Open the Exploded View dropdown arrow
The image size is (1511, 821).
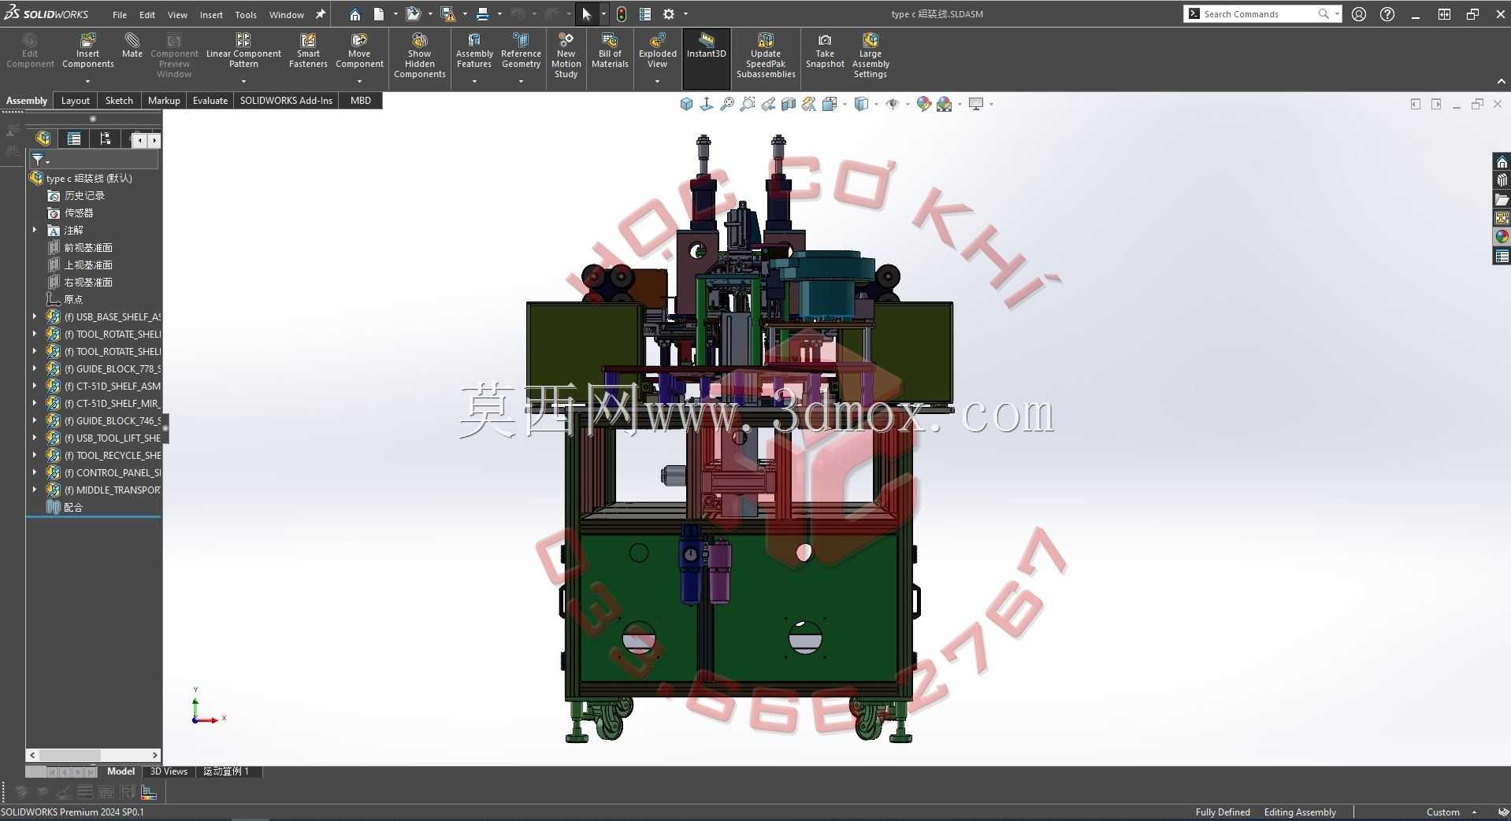[x=657, y=81]
